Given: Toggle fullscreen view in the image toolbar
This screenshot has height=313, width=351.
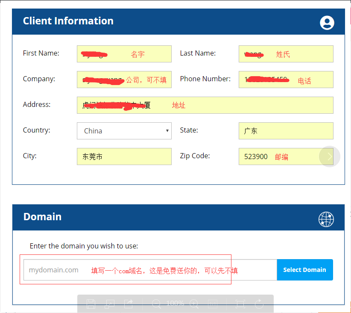Looking at the screenshot, I should point(240,304).
